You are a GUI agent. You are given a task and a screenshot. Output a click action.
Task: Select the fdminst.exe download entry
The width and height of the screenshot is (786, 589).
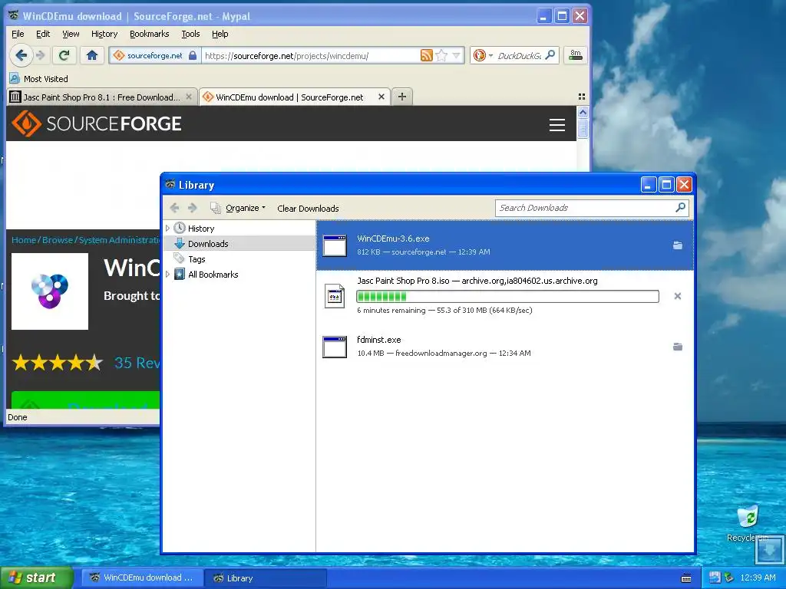coord(505,347)
